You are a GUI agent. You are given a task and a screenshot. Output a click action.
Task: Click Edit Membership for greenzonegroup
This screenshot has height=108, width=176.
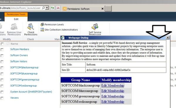(x=113, y=96)
